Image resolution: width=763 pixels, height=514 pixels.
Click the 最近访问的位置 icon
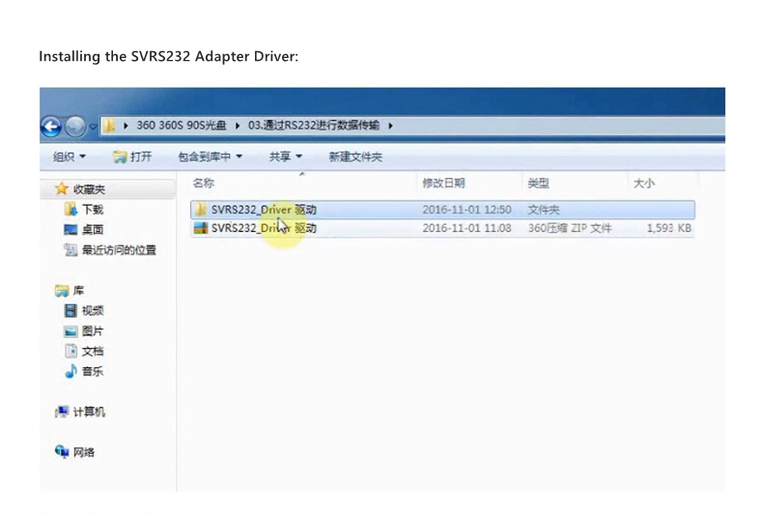pos(71,249)
